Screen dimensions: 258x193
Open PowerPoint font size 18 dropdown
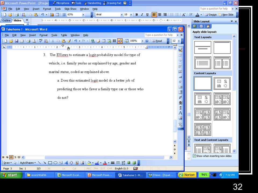click(131, 14)
